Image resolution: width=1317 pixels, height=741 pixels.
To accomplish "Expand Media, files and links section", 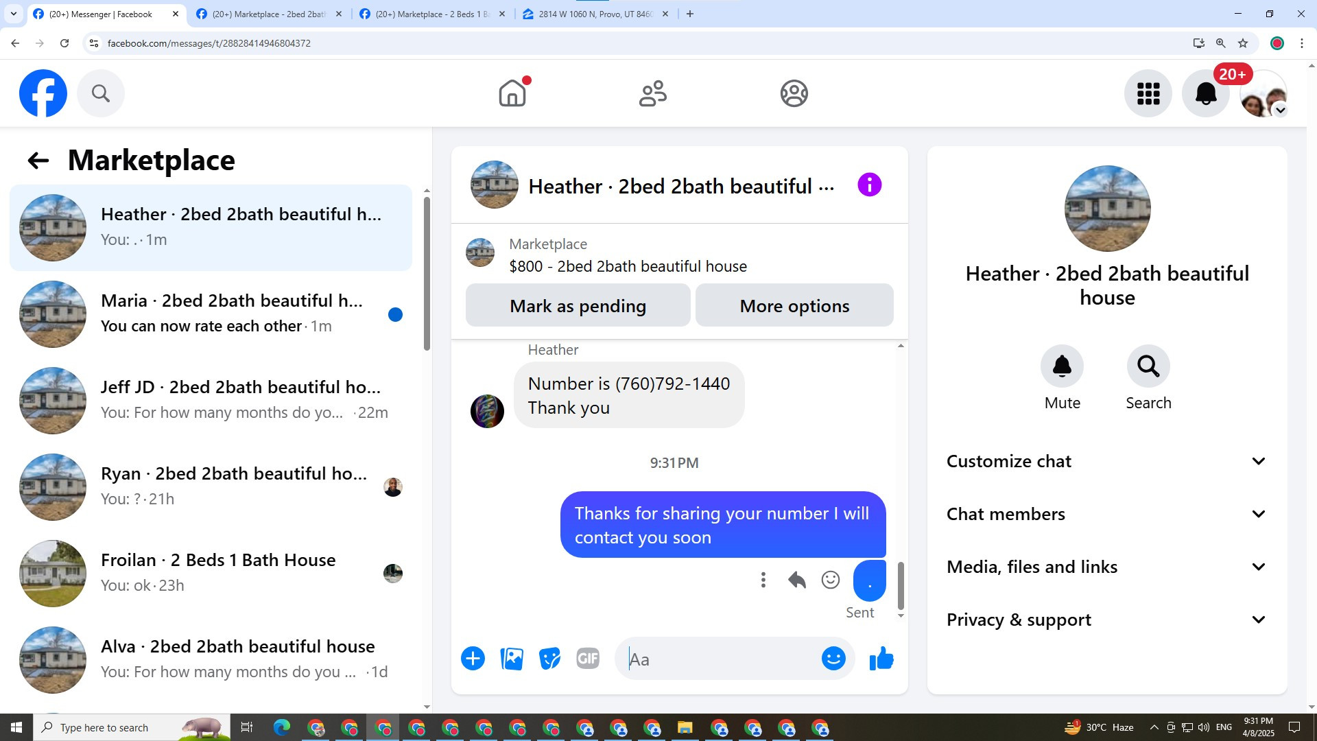I will 1106,567.
